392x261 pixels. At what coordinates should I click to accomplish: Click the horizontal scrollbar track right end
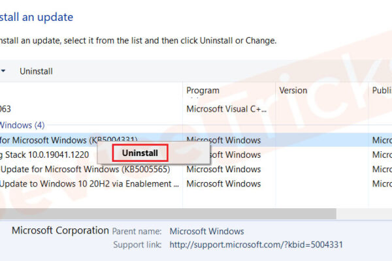(364, 214)
